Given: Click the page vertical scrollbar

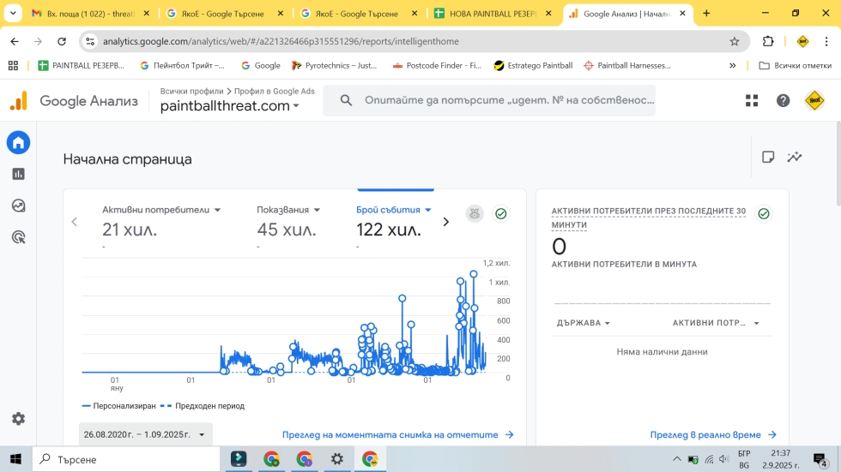Looking at the screenshot, I should 838,164.
